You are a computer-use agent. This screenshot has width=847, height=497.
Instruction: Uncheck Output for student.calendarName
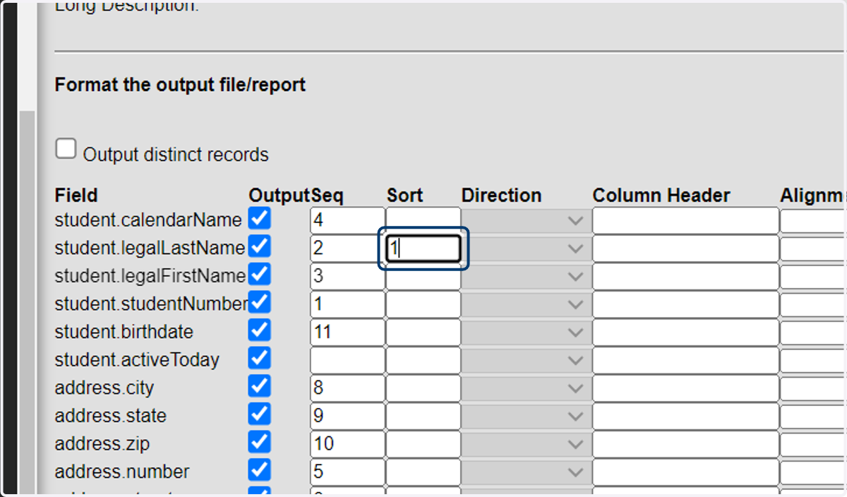click(260, 218)
